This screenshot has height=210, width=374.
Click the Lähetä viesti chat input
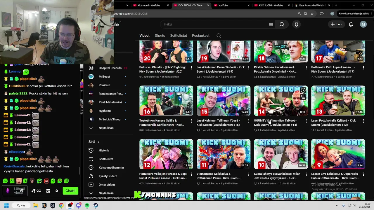point(15,191)
